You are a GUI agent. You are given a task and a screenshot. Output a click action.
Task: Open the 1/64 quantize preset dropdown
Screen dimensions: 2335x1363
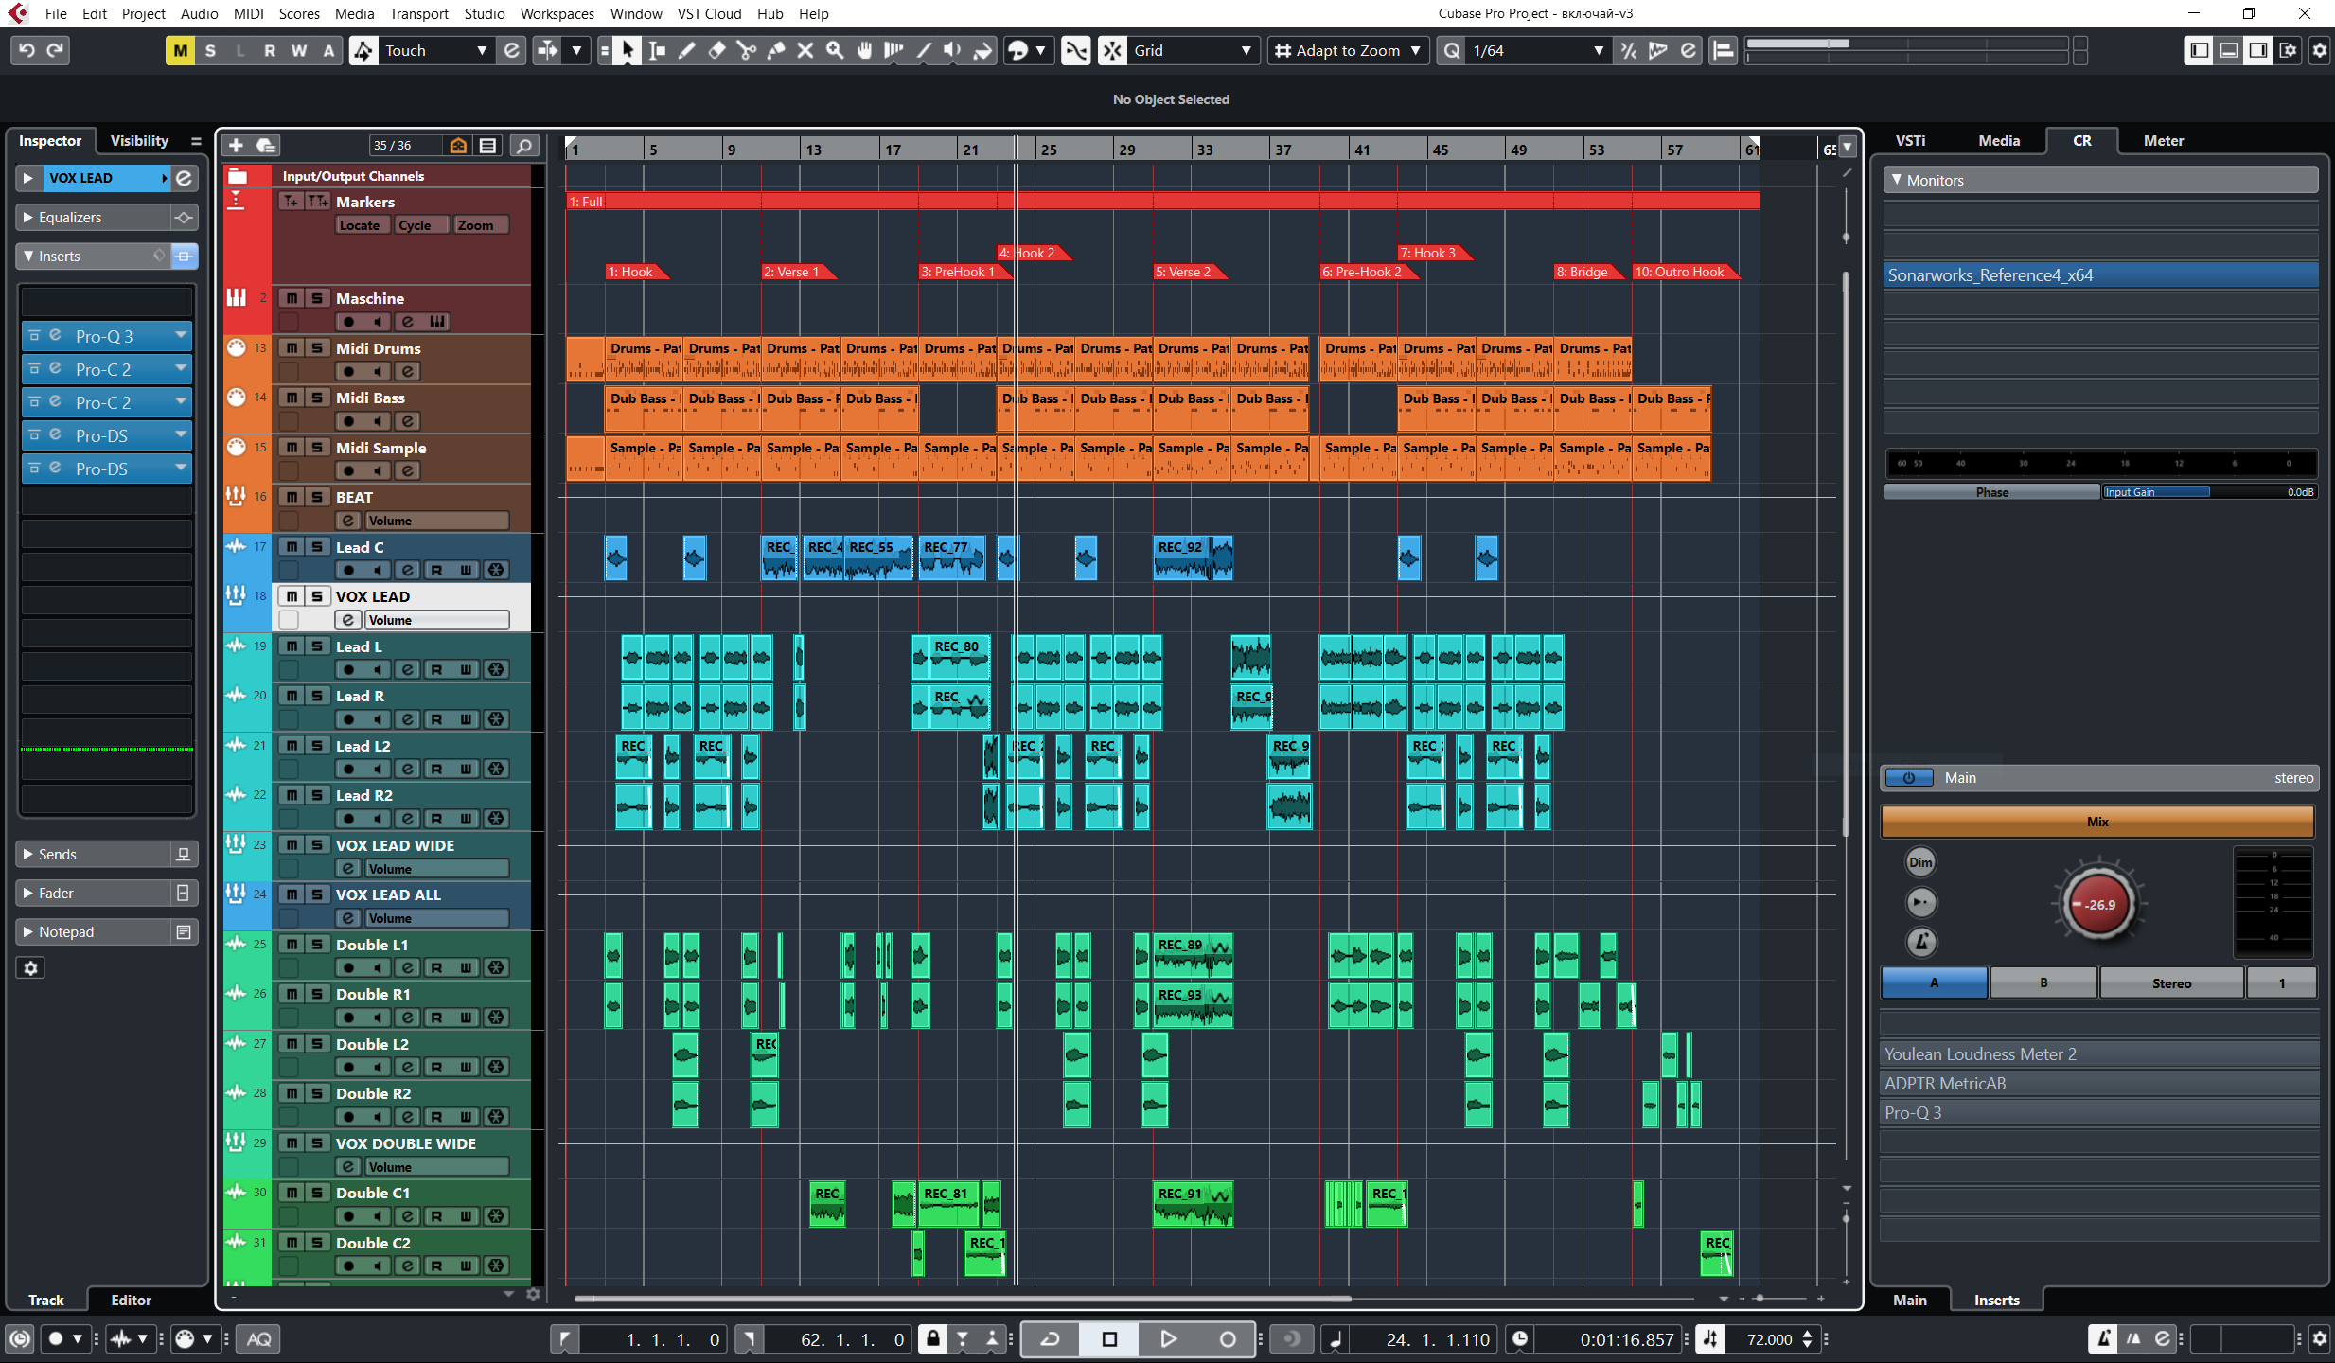tap(1598, 51)
